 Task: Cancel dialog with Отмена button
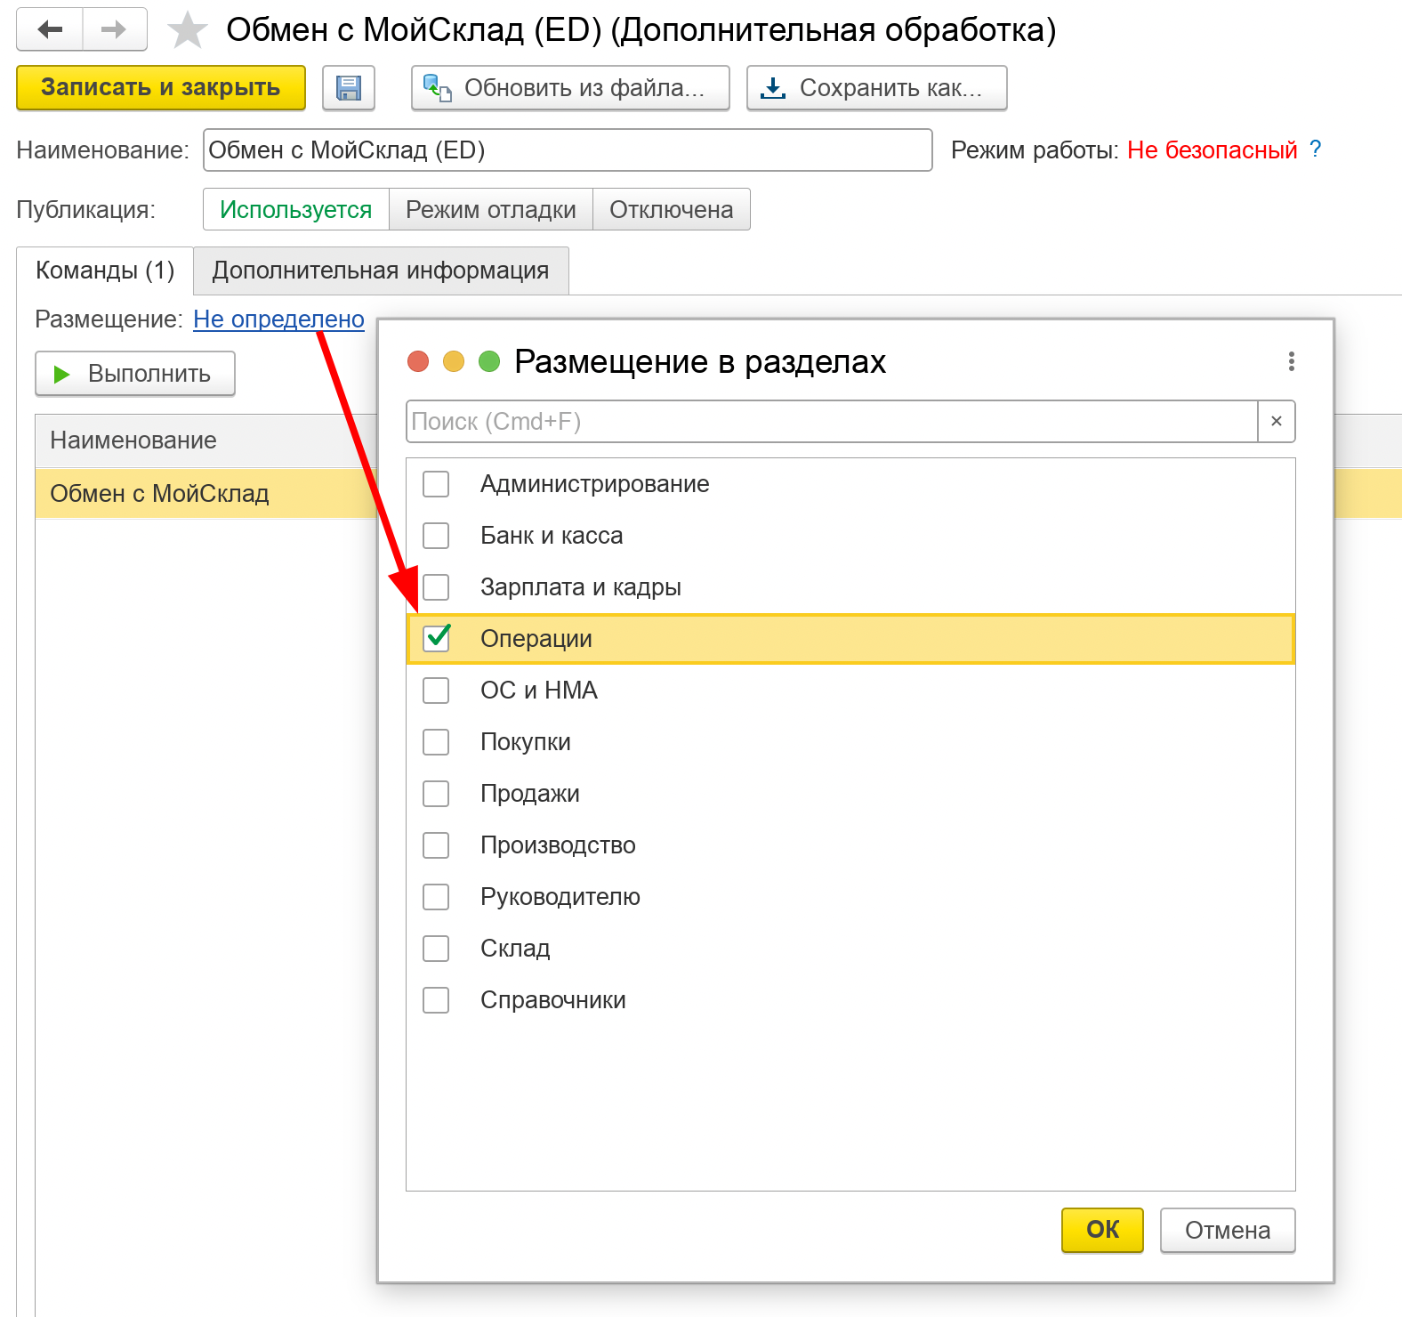[x=1228, y=1230]
